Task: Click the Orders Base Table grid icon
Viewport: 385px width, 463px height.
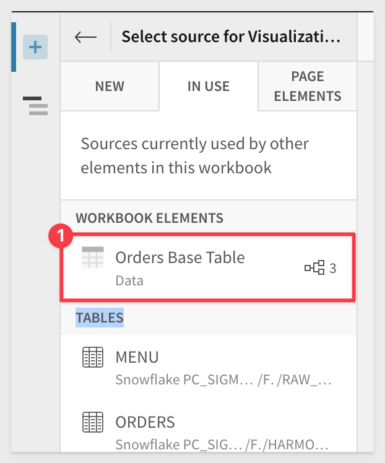Action: click(93, 257)
